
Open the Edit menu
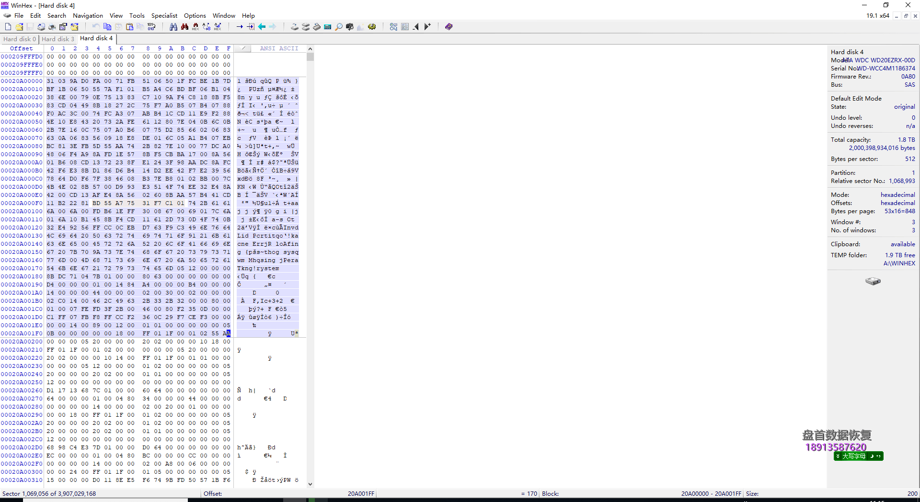point(35,16)
